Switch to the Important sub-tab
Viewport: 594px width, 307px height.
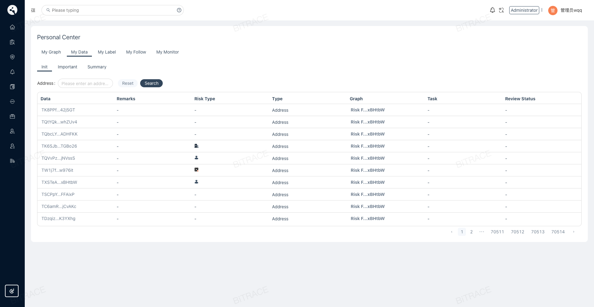click(x=67, y=67)
